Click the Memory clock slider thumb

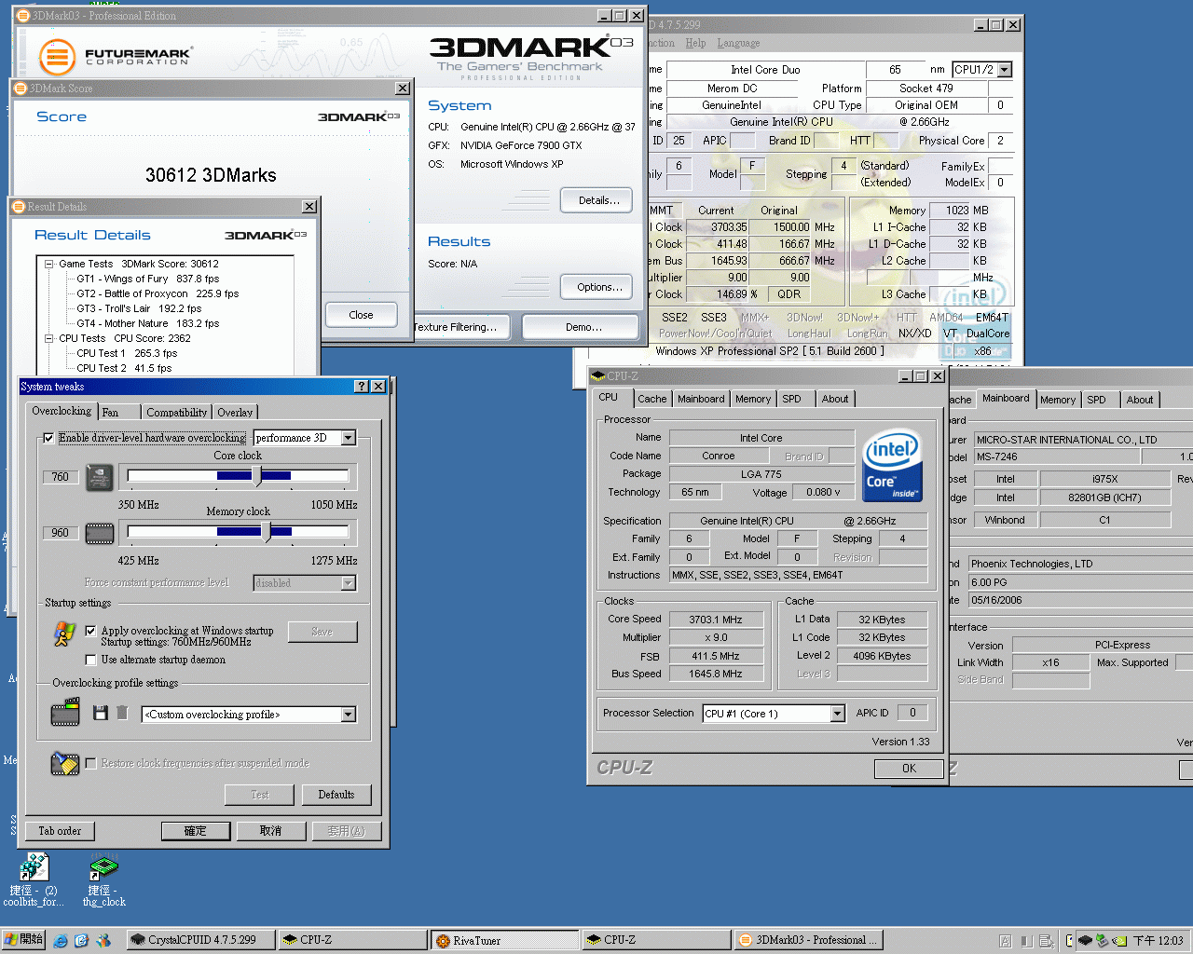pos(267,532)
